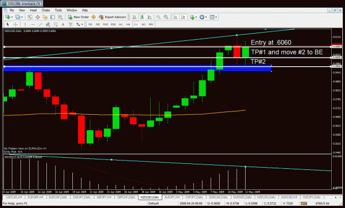This screenshot has width=345, height=208.
Task: Open the View menu
Action: click(x=22, y=10)
